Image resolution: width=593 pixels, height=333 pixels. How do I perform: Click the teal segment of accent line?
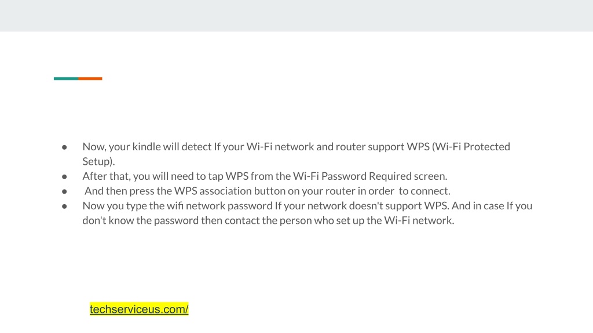click(66, 79)
